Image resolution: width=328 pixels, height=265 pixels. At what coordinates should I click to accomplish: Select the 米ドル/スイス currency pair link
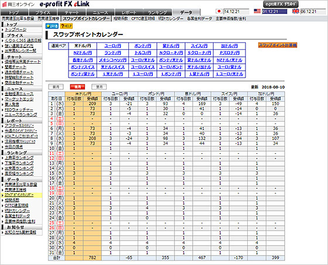112,67
